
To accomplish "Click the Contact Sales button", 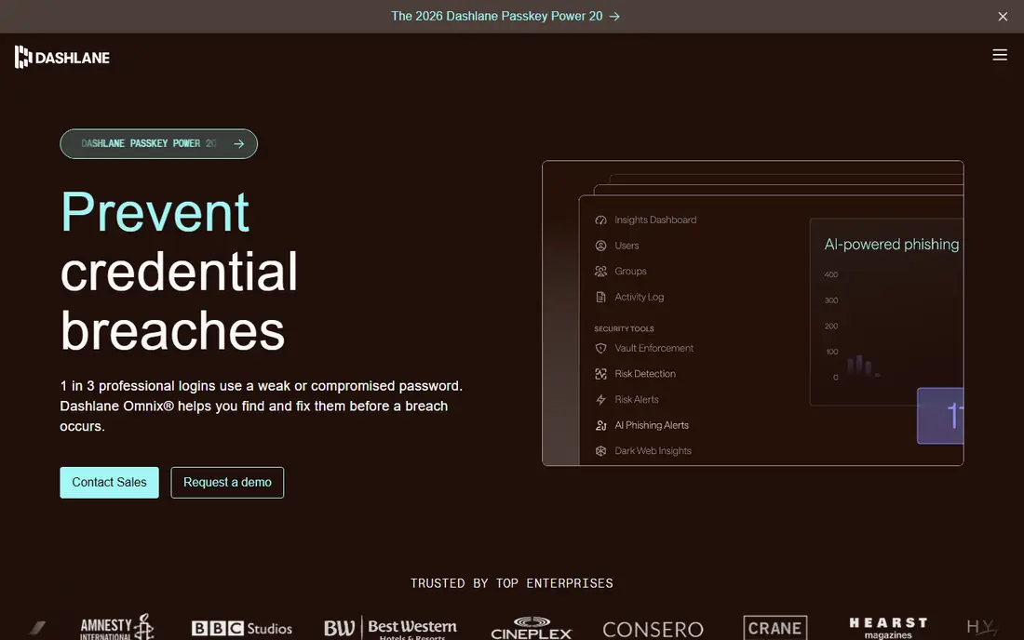I will tap(109, 482).
